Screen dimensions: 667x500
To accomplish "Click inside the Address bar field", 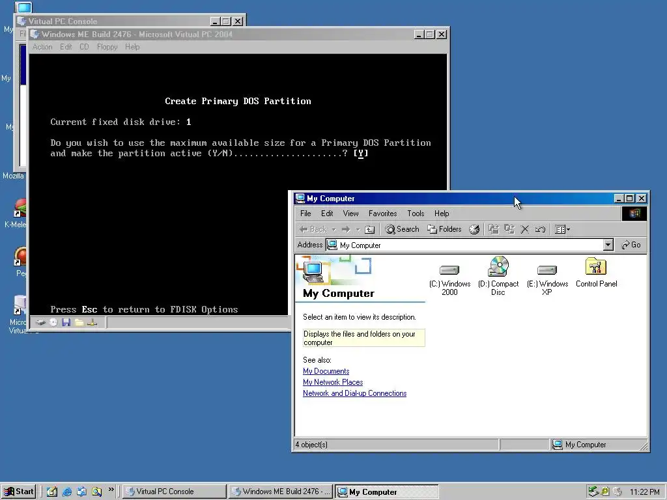I will point(465,245).
